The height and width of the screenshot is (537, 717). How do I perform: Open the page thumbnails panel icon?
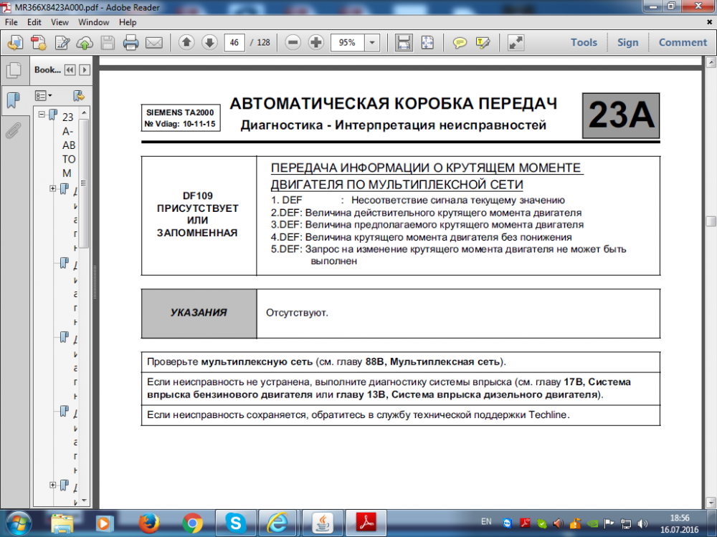[14, 70]
